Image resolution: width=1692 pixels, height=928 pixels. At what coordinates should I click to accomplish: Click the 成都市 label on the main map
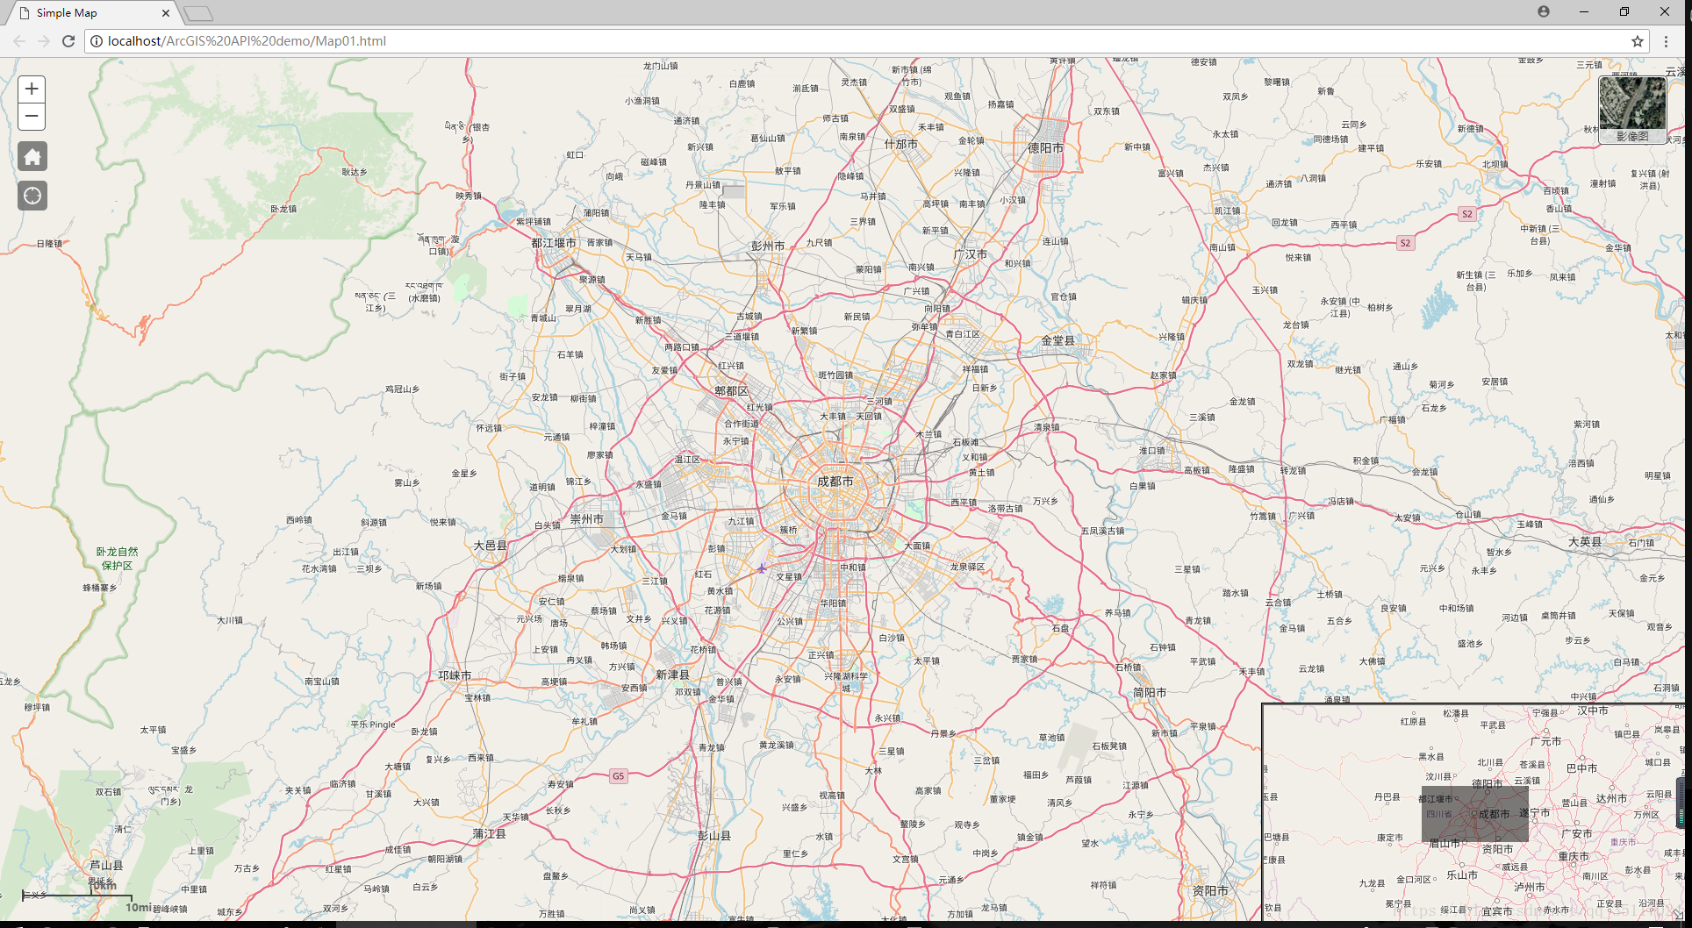click(x=835, y=481)
